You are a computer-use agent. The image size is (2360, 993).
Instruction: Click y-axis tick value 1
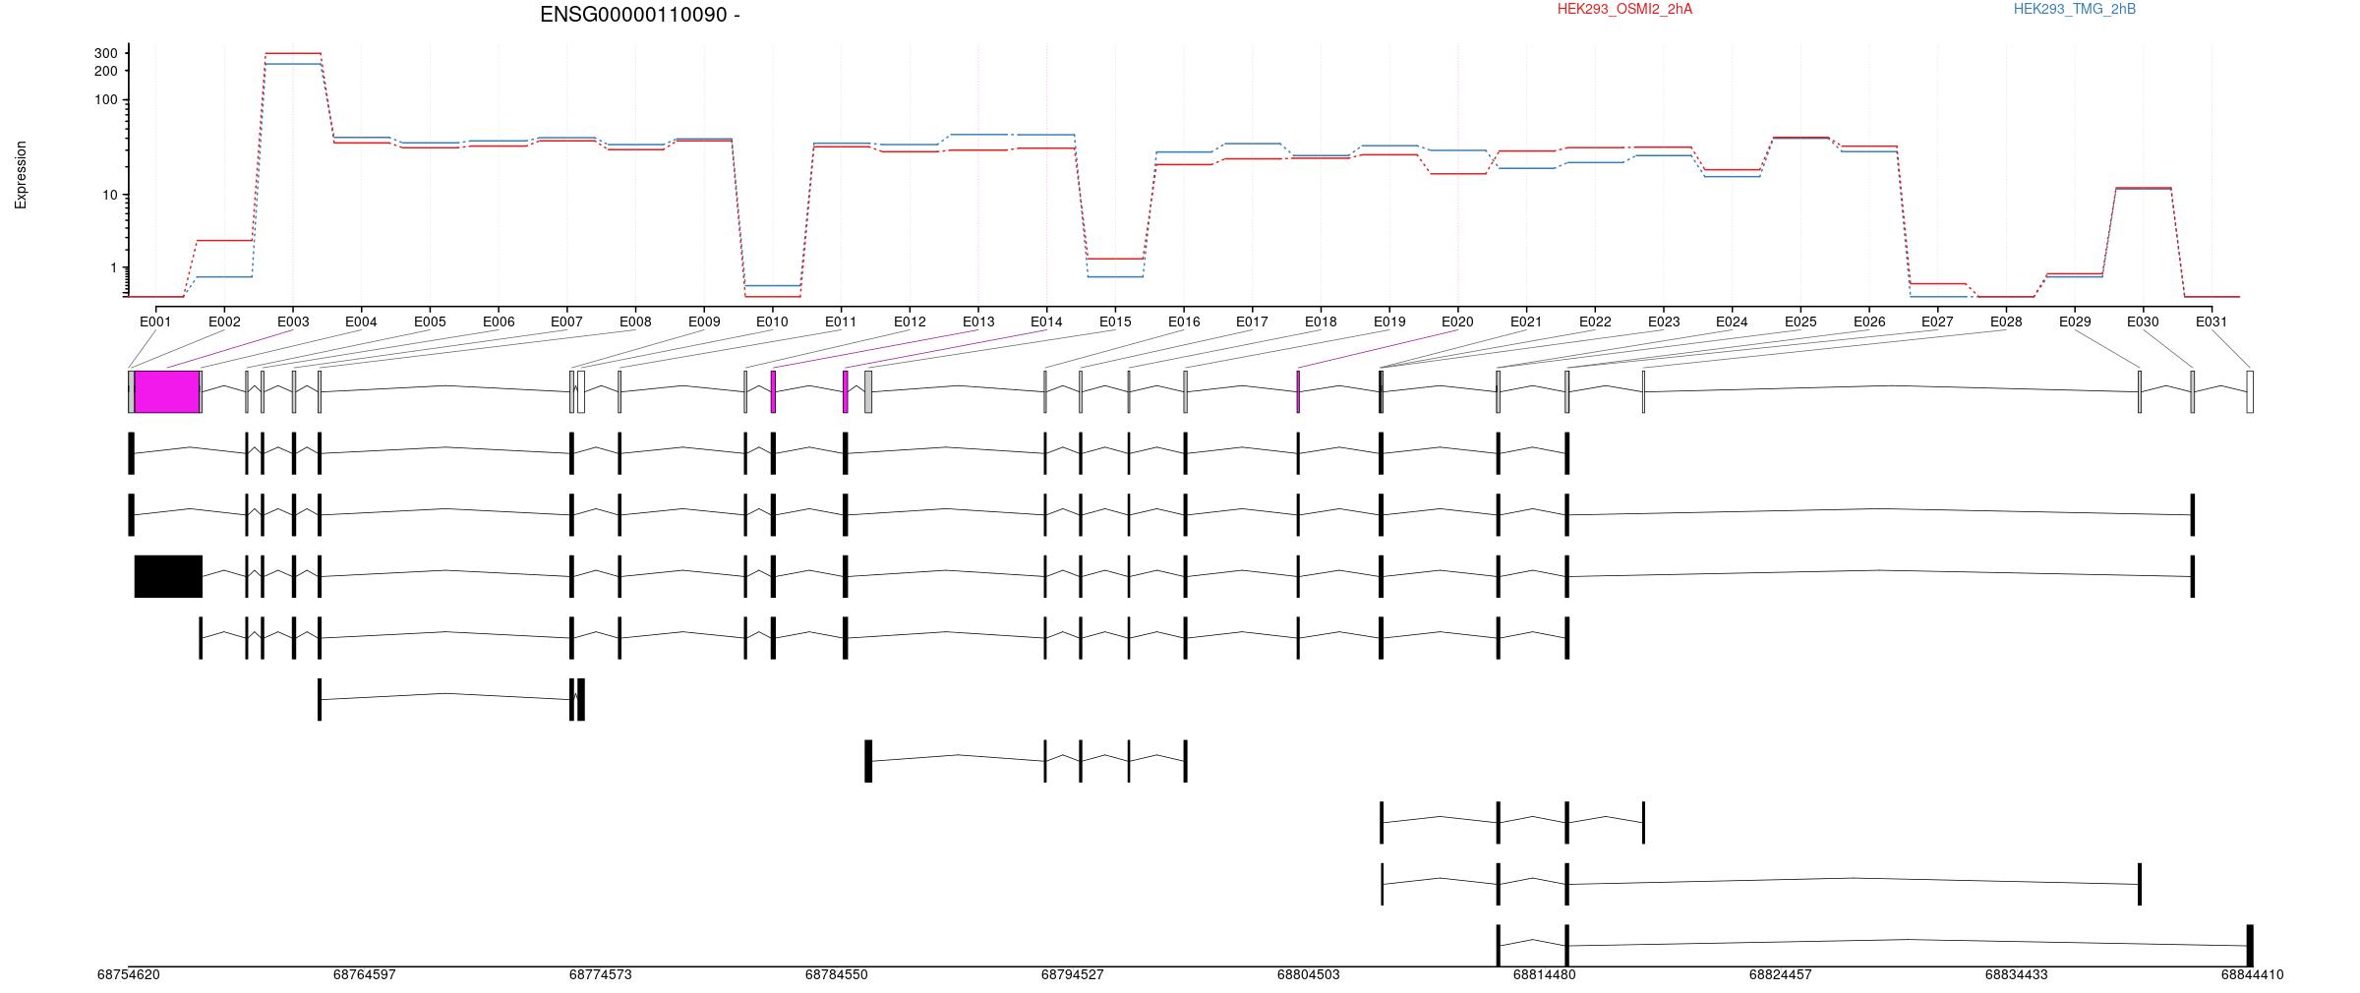point(114,268)
